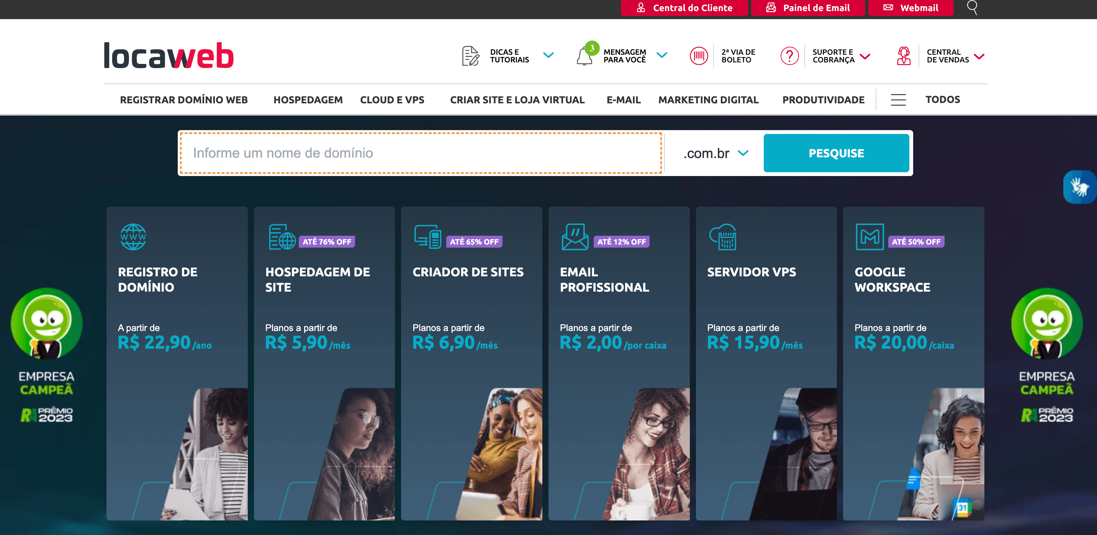This screenshot has width=1097, height=535.
Task: Open the Hospedagem de Site card title
Action: pyautogui.click(x=318, y=279)
